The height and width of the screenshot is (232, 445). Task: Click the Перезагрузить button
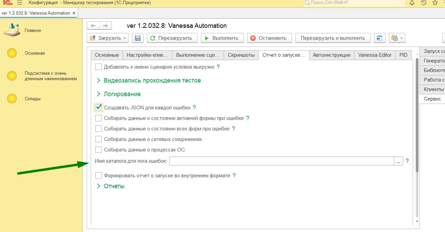172,38
